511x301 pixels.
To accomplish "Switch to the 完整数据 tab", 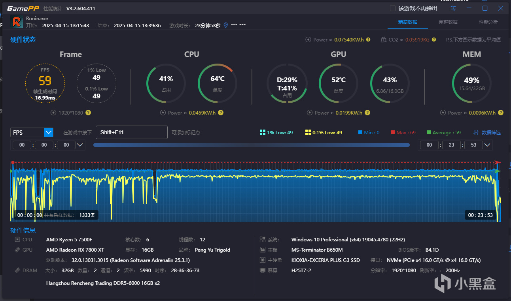I will tap(448, 22).
